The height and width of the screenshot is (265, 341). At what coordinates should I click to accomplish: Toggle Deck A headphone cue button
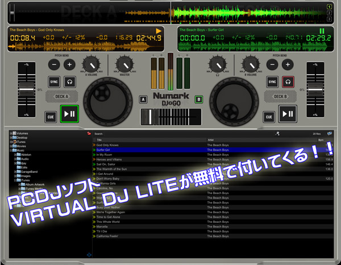click(70, 82)
